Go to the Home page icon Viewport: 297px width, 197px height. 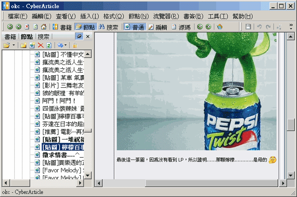pyautogui.click(x=44, y=27)
